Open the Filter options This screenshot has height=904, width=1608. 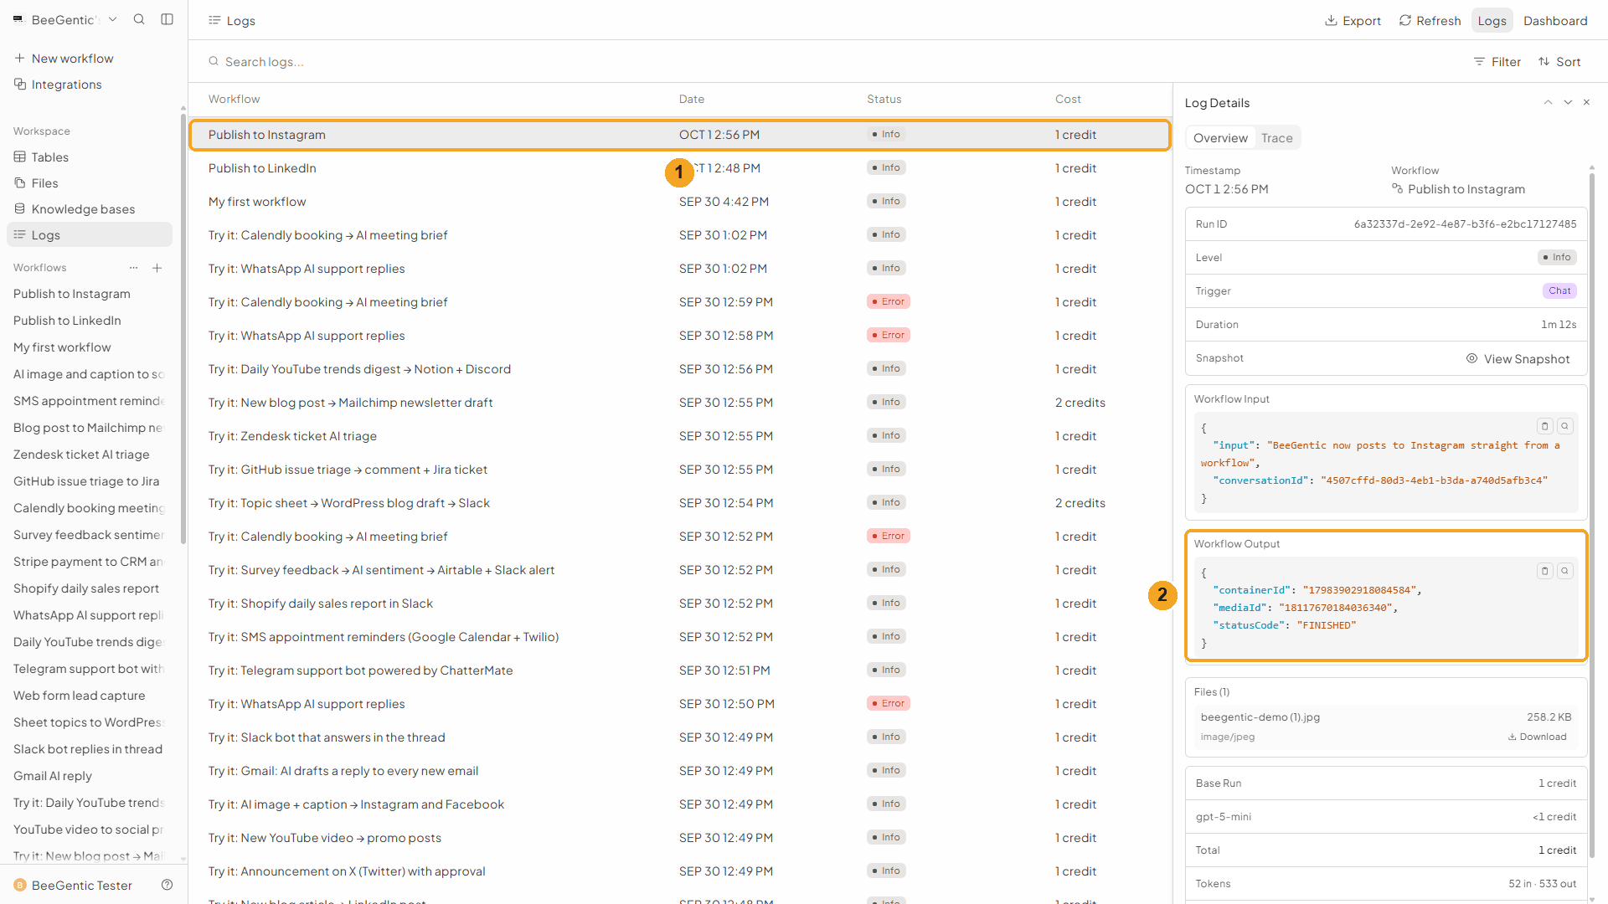pyautogui.click(x=1497, y=61)
